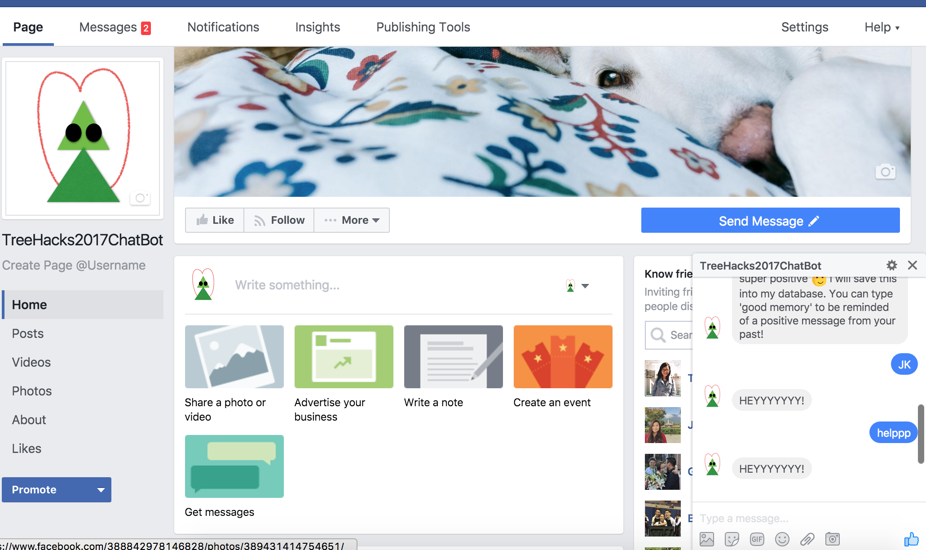Viewport: 926px width, 550px height.
Task: Toggle Like on the page
Action: (x=215, y=220)
